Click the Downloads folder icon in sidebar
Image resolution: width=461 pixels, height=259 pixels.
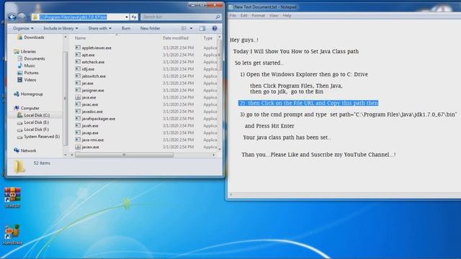pos(20,37)
